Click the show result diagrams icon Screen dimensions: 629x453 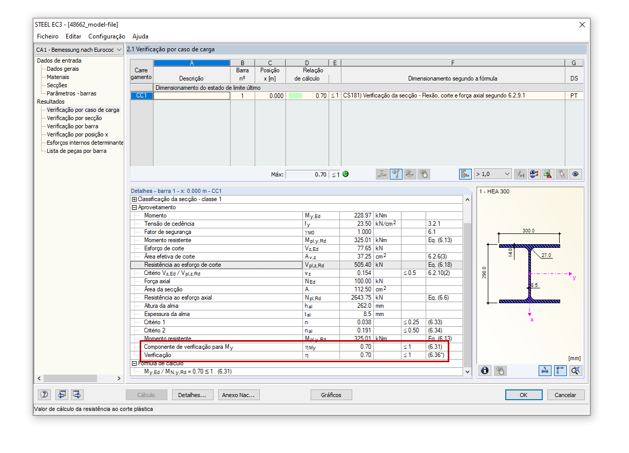534,174
